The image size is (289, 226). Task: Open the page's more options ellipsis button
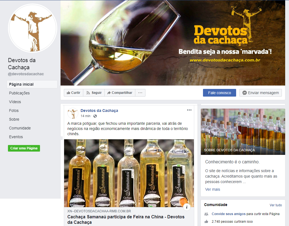click(140, 93)
